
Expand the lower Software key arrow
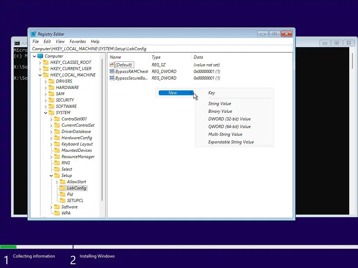[x=51, y=207]
